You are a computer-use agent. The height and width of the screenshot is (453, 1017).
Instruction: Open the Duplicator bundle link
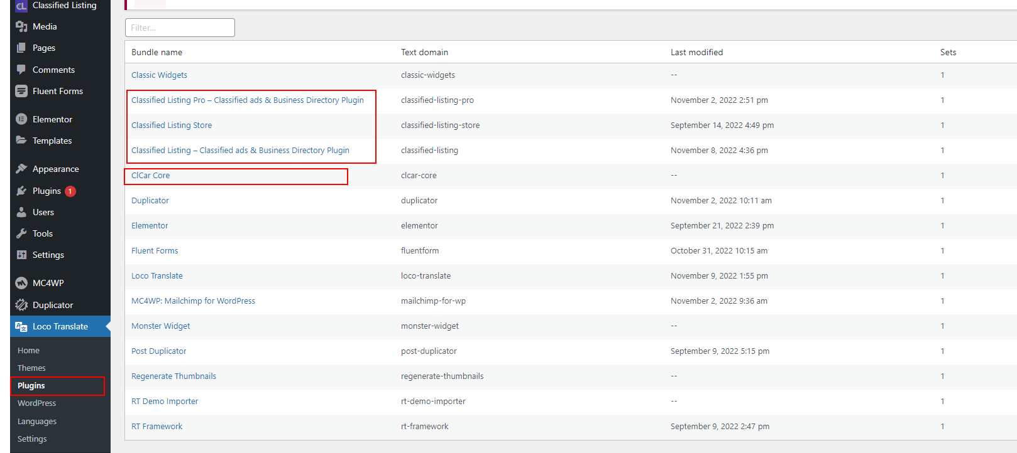pos(150,201)
